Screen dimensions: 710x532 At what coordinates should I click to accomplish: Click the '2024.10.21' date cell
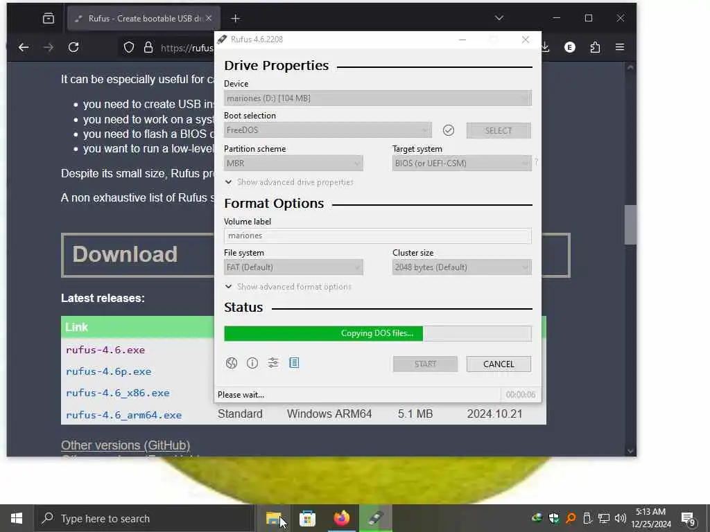point(494,414)
